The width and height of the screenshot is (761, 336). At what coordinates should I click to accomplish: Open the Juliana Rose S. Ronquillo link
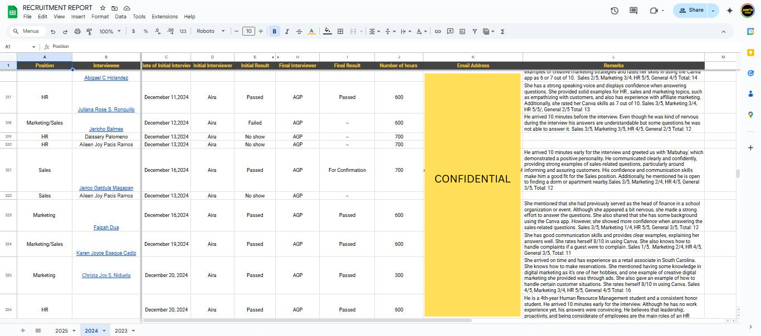click(106, 110)
